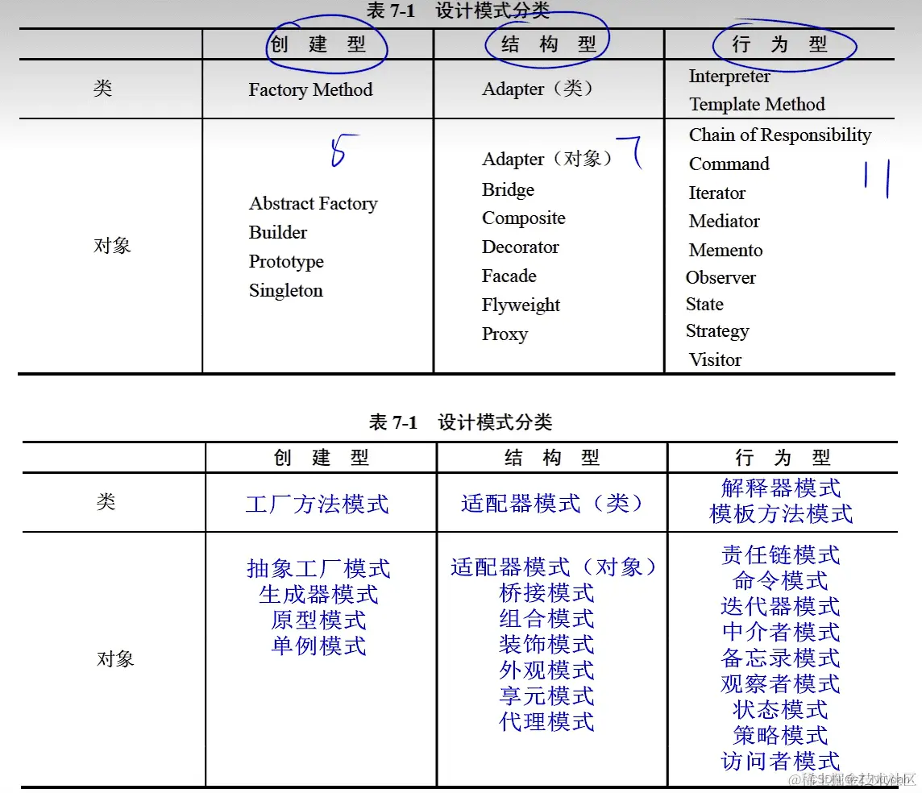The width and height of the screenshot is (922, 793).
Task: Click the Template Method entry
Action: 756,104
